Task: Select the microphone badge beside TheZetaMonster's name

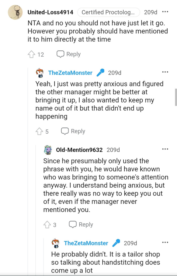Action: [101, 73]
